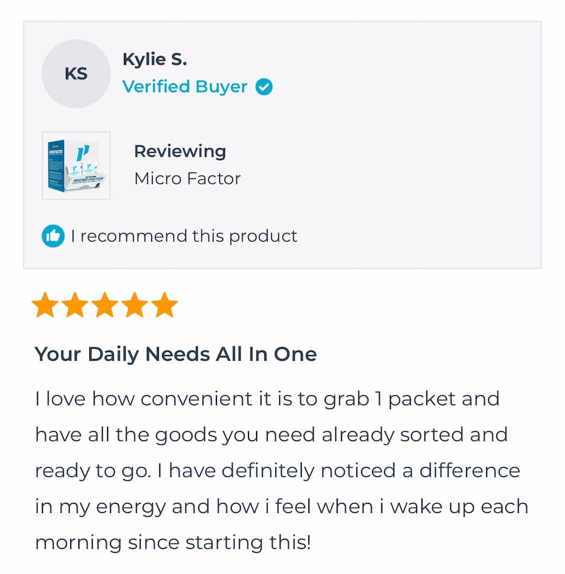Screen dimensions: 565x574
Task: Select the fourth rating star
Action: (135, 305)
